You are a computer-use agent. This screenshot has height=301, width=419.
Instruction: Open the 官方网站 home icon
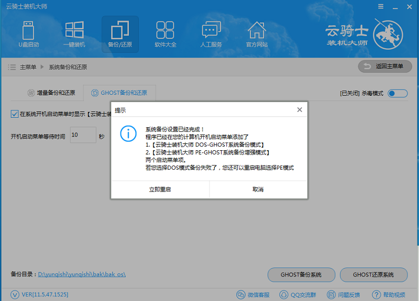point(257,34)
